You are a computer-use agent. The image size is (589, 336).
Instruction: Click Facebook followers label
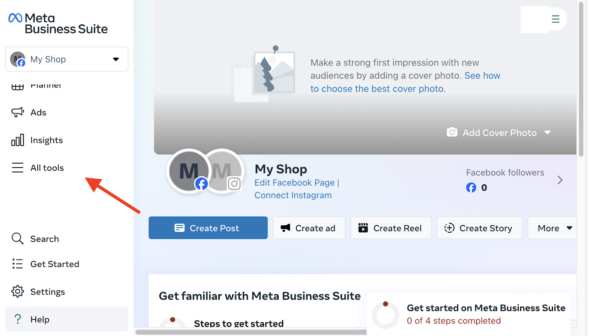tap(505, 172)
